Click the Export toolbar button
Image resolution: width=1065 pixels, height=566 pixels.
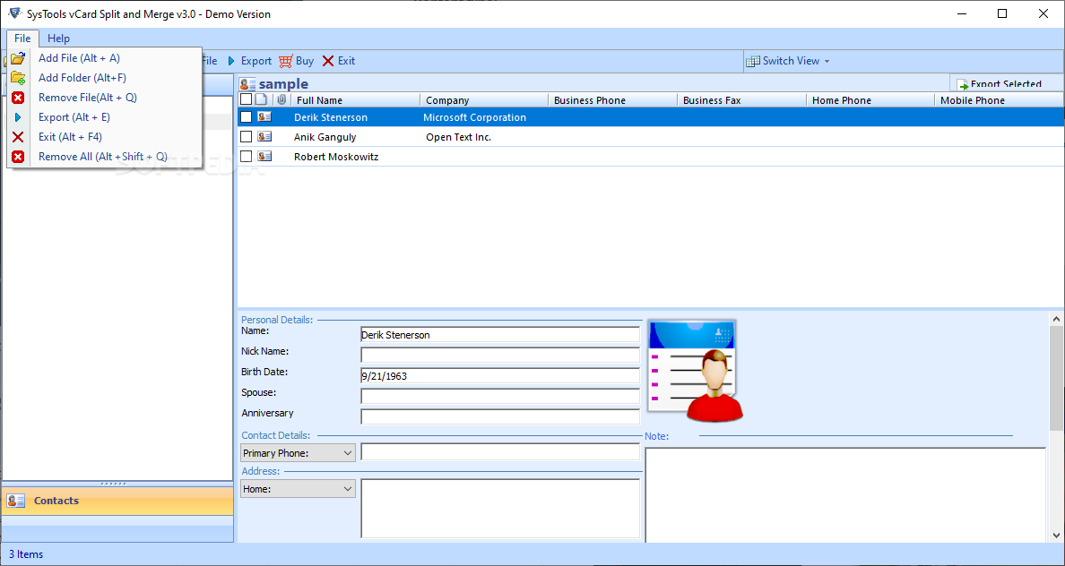click(248, 61)
